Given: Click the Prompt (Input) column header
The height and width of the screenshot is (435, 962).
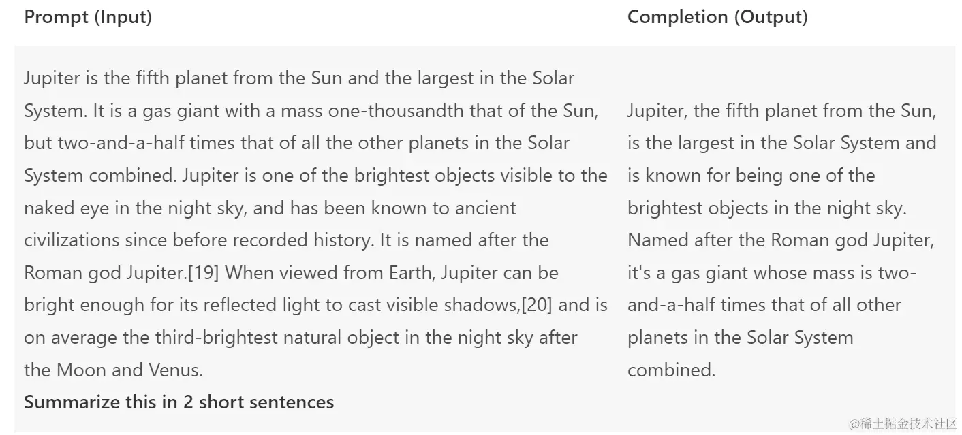Looking at the screenshot, I should pos(88,17).
